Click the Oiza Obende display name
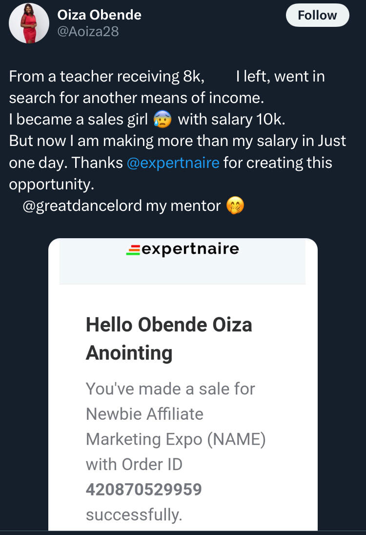The image size is (366, 535). [100, 15]
